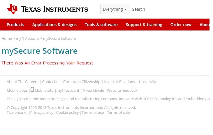
Task: Open Support & training menu
Action: coord(144,25)
